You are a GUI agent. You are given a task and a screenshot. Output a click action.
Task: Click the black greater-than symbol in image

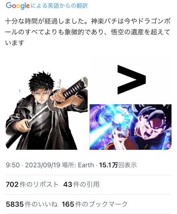click(x=132, y=80)
